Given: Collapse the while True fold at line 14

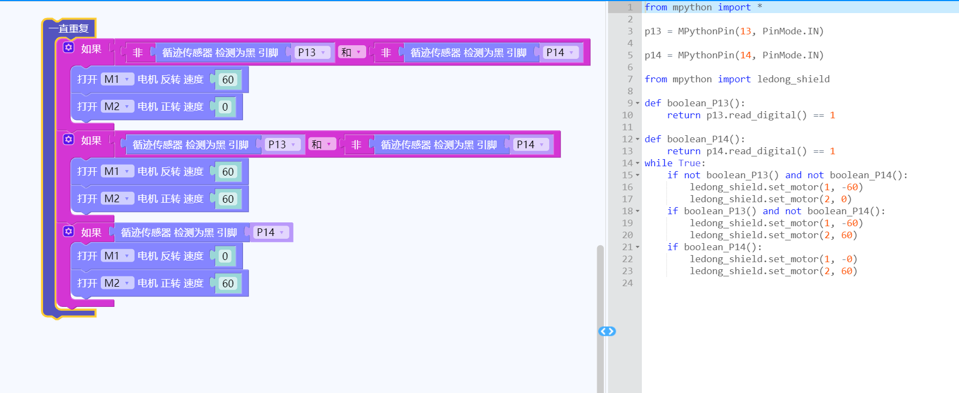Looking at the screenshot, I should [638, 163].
